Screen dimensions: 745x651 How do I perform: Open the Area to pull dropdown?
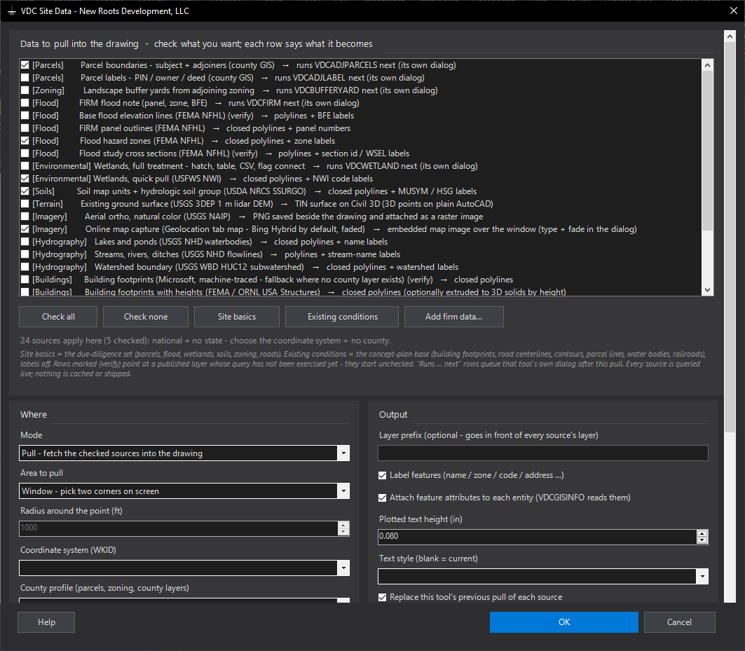(343, 491)
